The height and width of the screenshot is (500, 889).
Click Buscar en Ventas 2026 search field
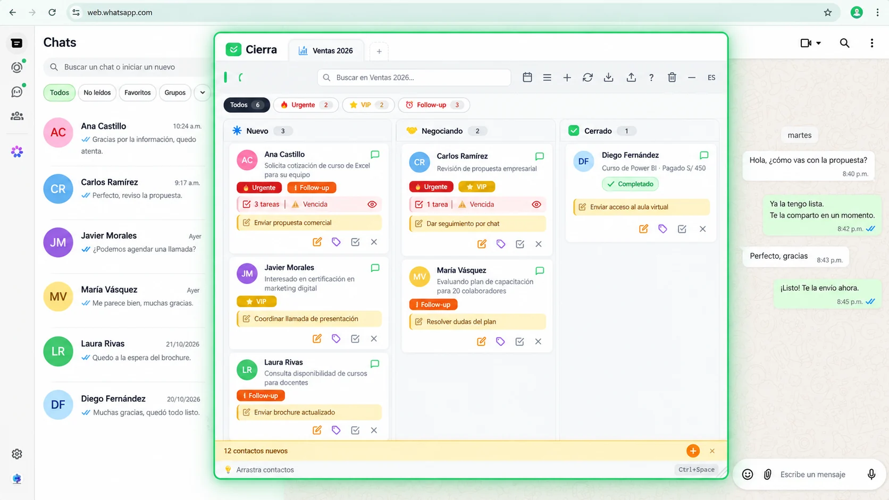tap(414, 78)
